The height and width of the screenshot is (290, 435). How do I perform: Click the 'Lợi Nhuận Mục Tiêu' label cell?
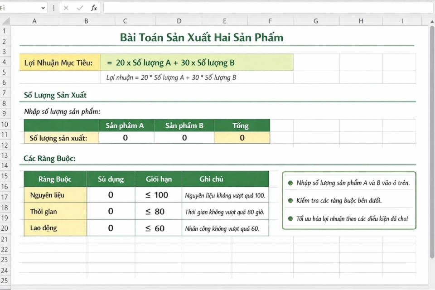(59, 62)
